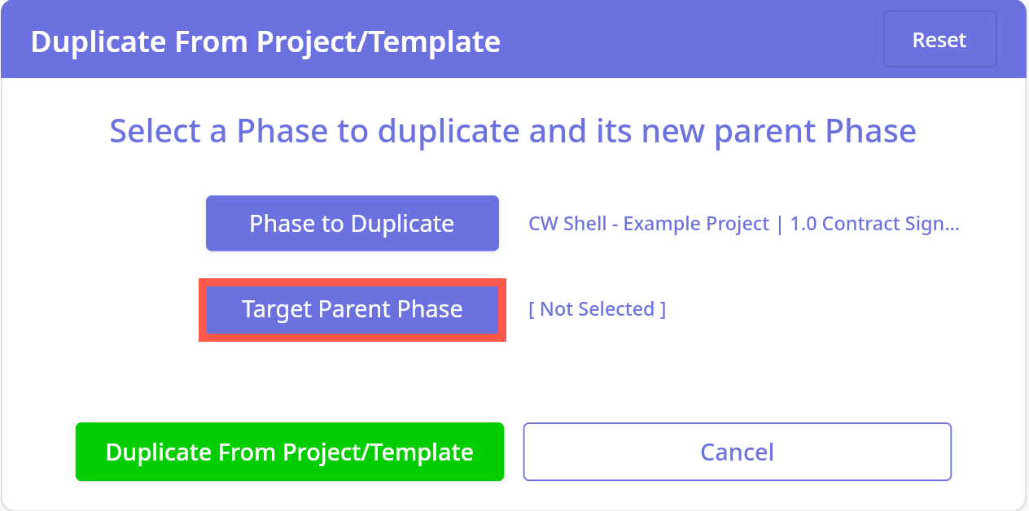Dismiss the dialog using Cancel
Image resolution: width=1029 pixels, height=511 pixels.
coord(737,452)
